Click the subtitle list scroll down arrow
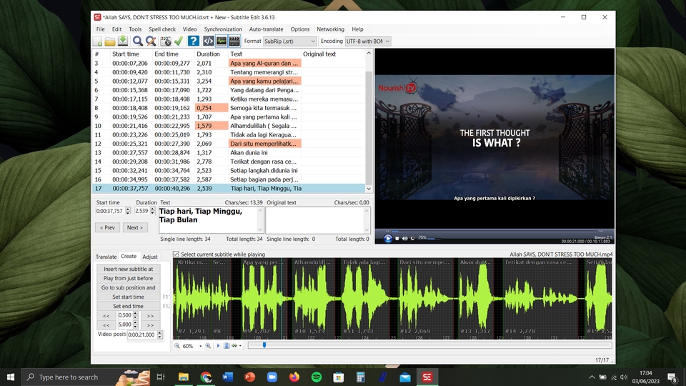Image resolution: width=686 pixels, height=386 pixels. pyautogui.click(x=369, y=189)
